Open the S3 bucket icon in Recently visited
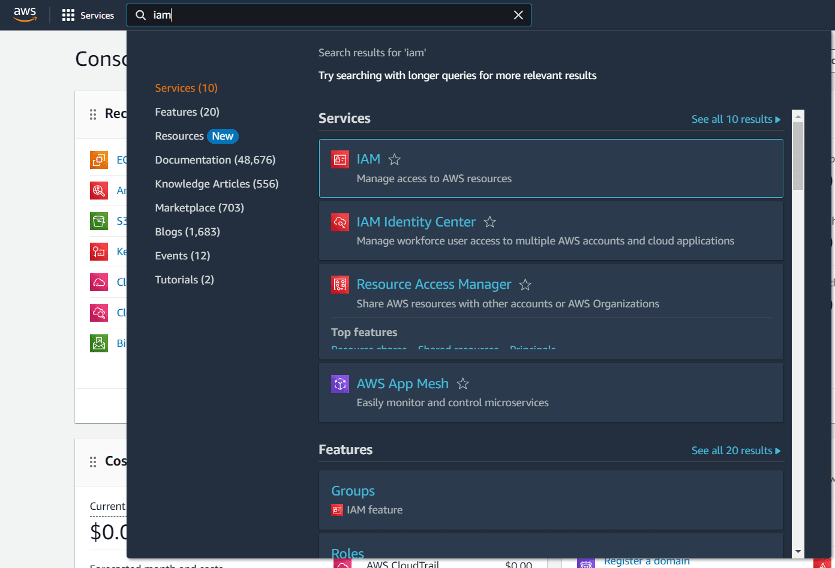The width and height of the screenshot is (835, 568). click(x=98, y=220)
